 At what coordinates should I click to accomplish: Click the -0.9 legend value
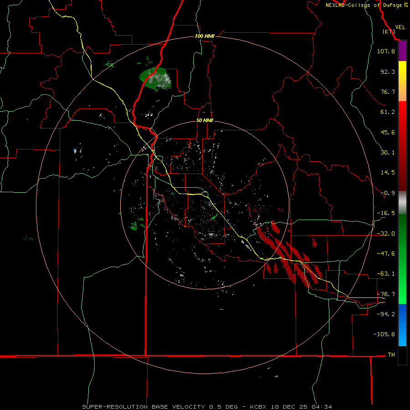point(388,193)
